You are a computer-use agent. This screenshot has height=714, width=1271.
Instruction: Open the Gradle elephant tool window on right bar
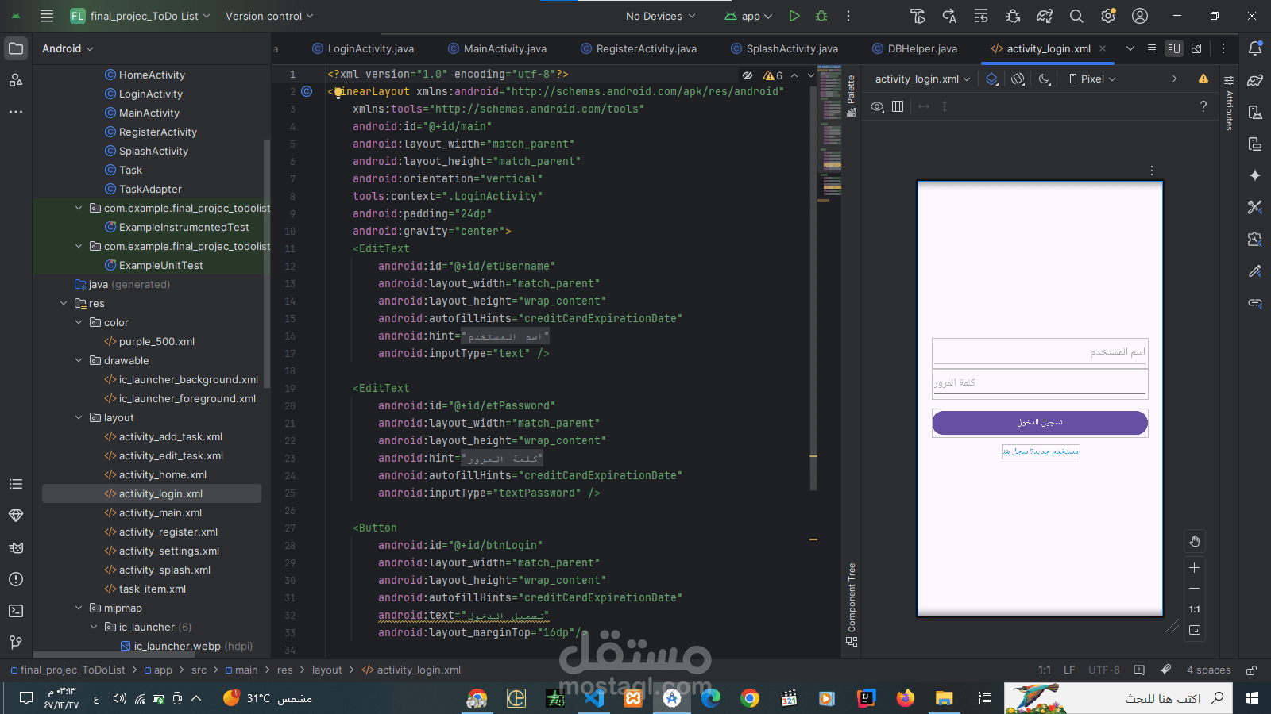coord(1255,80)
